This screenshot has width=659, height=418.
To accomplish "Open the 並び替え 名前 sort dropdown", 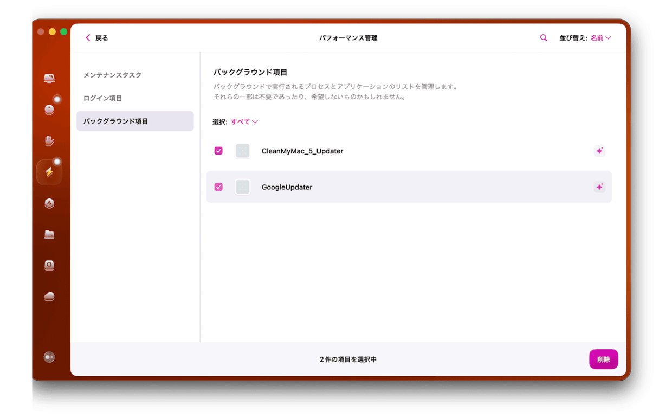I will click(x=598, y=37).
